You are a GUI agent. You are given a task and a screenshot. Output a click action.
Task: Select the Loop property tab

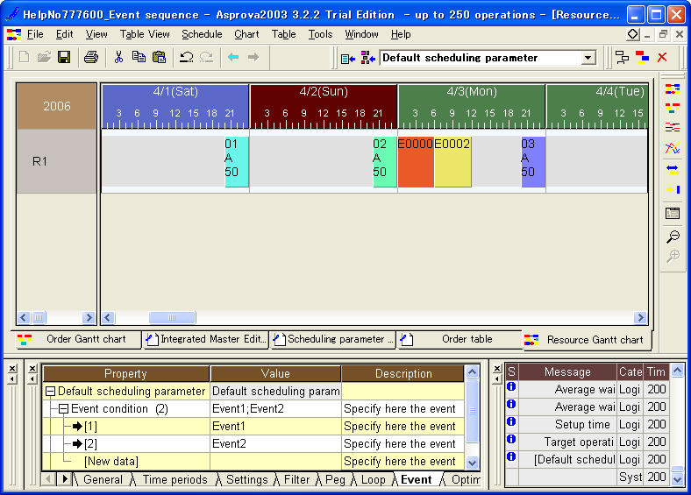(373, 479)
